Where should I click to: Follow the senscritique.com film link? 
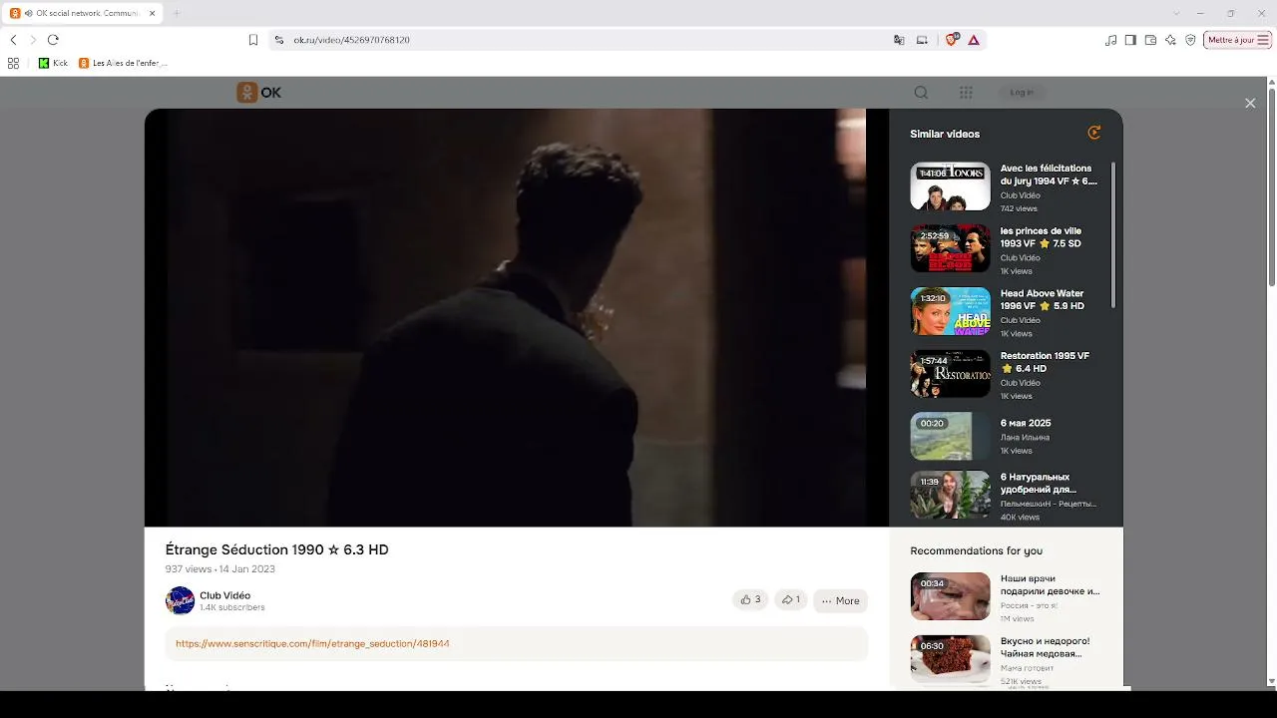click(312, 644)
